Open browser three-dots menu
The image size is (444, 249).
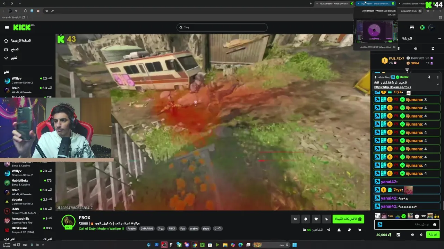pyautogui.click(x=4, y=11)
